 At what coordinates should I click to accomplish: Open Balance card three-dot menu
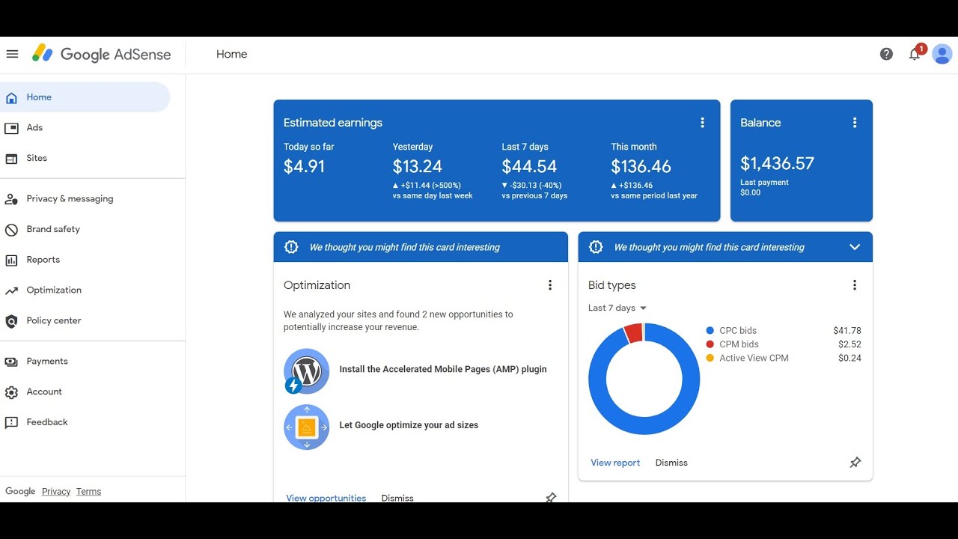pos(855,123)
